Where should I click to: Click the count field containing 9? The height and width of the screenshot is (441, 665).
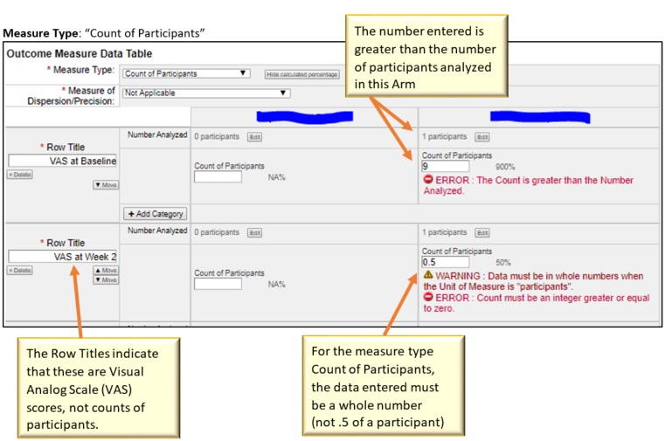tap(446, 167)
